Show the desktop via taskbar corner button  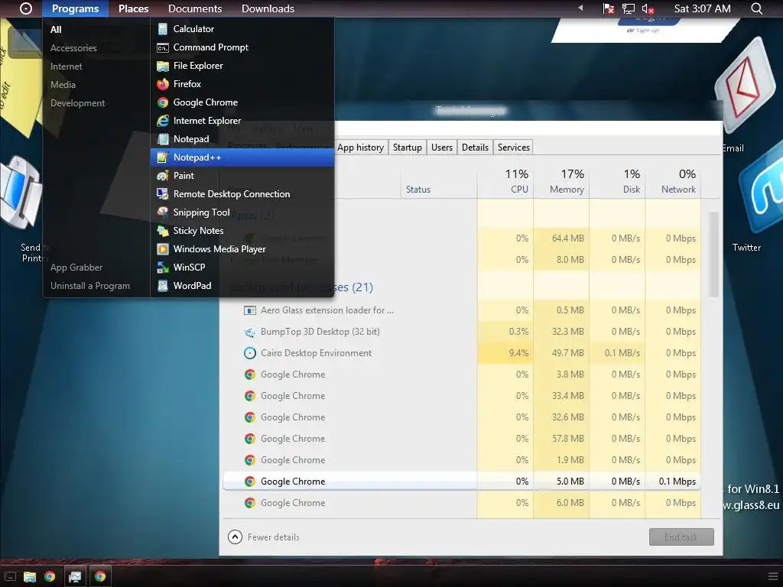tap(10, 576)
